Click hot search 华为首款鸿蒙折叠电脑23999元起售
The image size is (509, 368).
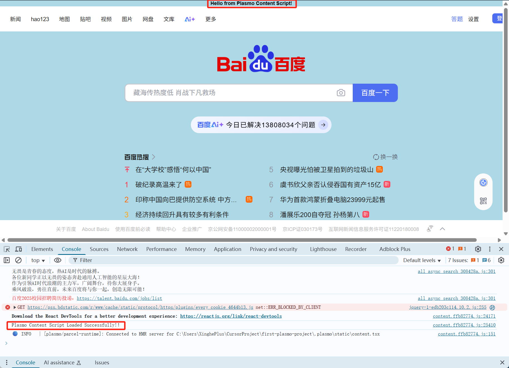pos(332,200)
